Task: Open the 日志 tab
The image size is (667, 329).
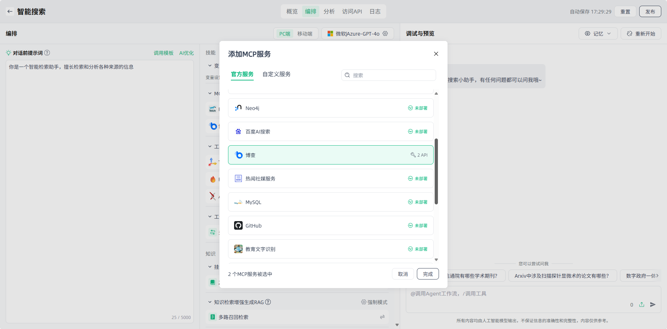Action: tap(375, 11)
